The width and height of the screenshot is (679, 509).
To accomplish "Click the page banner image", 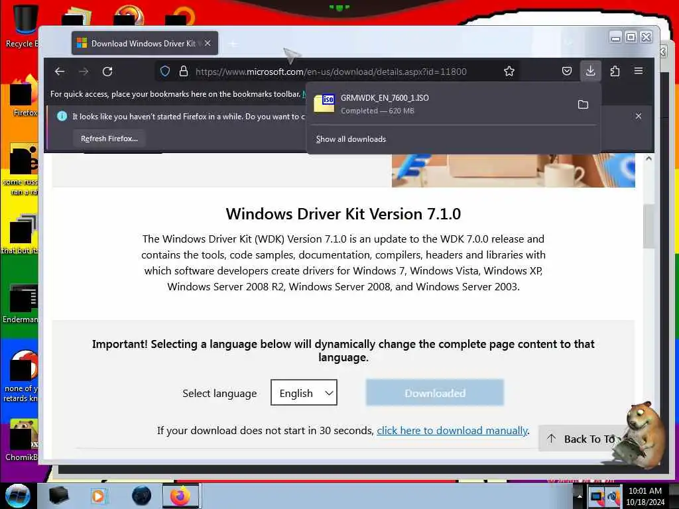I will (x=513, y=170).
